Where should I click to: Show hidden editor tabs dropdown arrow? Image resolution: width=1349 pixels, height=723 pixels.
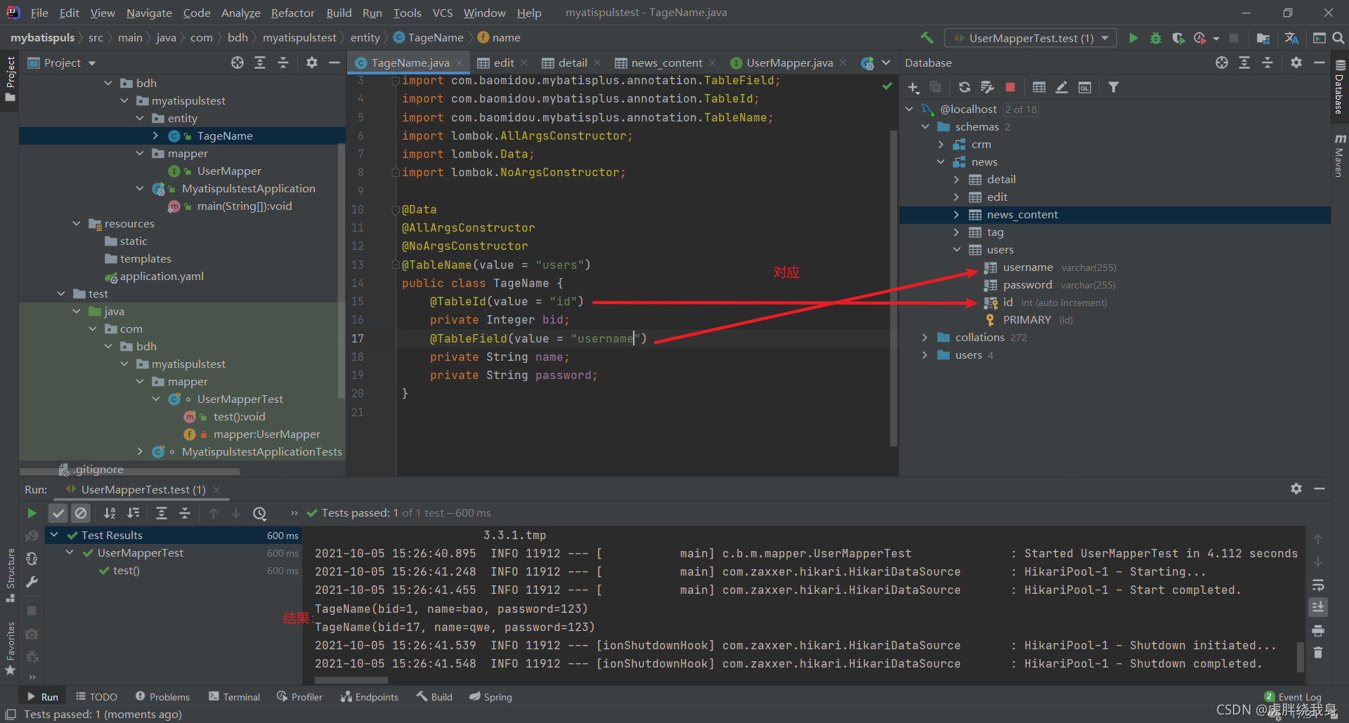coord(887,62)
